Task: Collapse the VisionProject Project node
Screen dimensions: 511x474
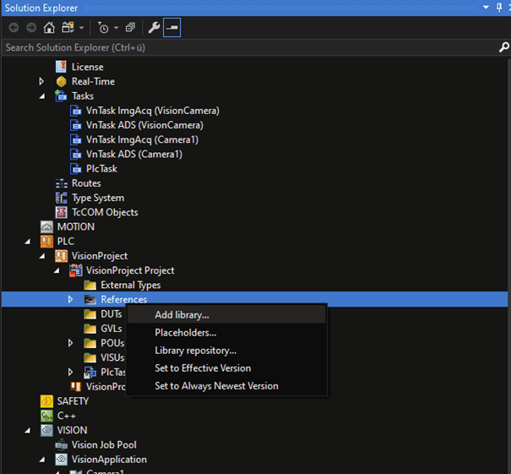Action: tap(57, 270)
